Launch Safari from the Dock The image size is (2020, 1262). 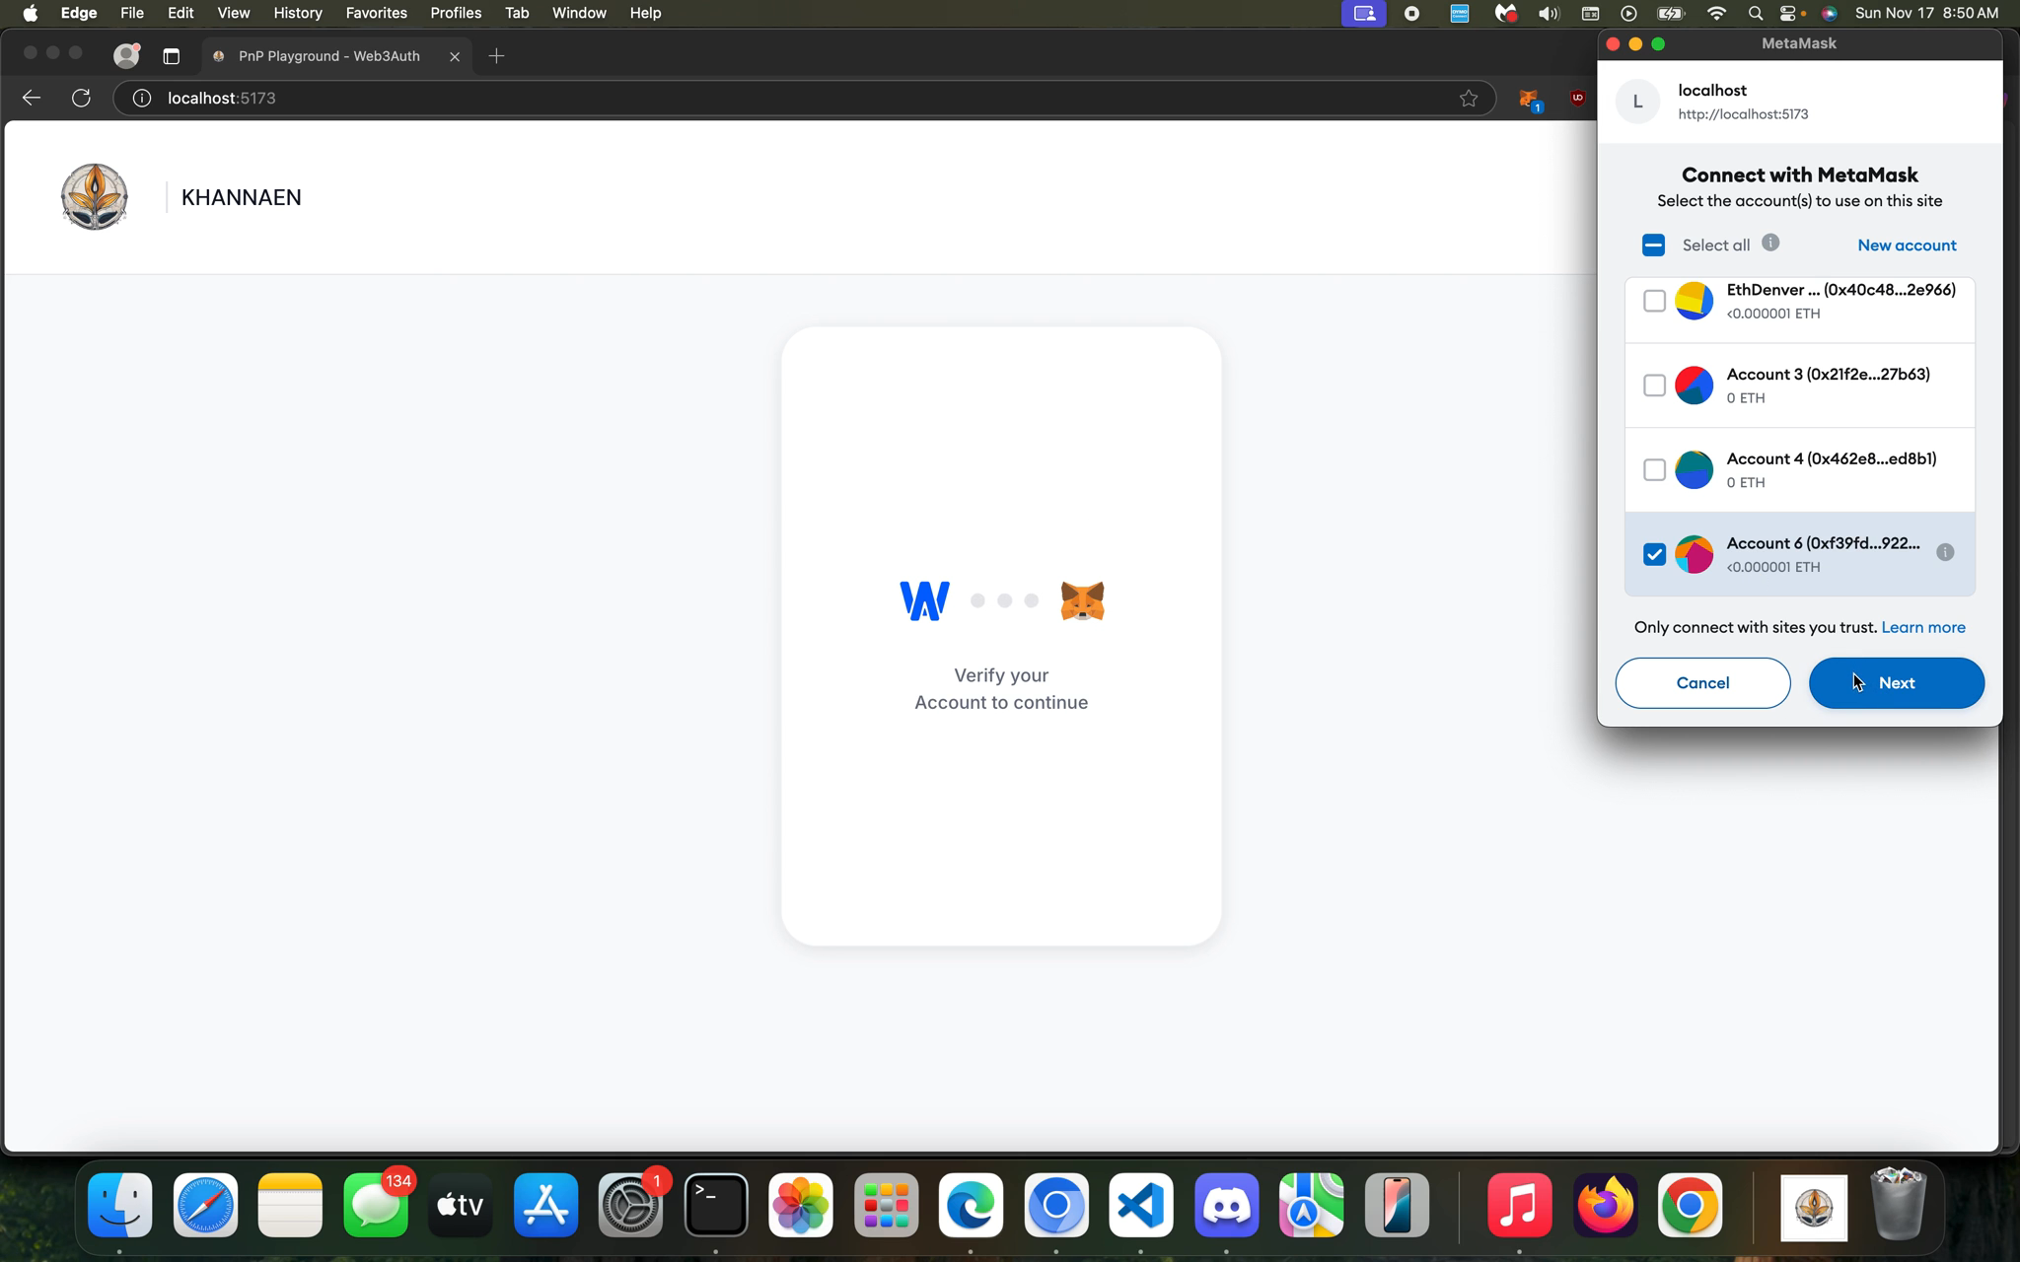pos(205,1205)
